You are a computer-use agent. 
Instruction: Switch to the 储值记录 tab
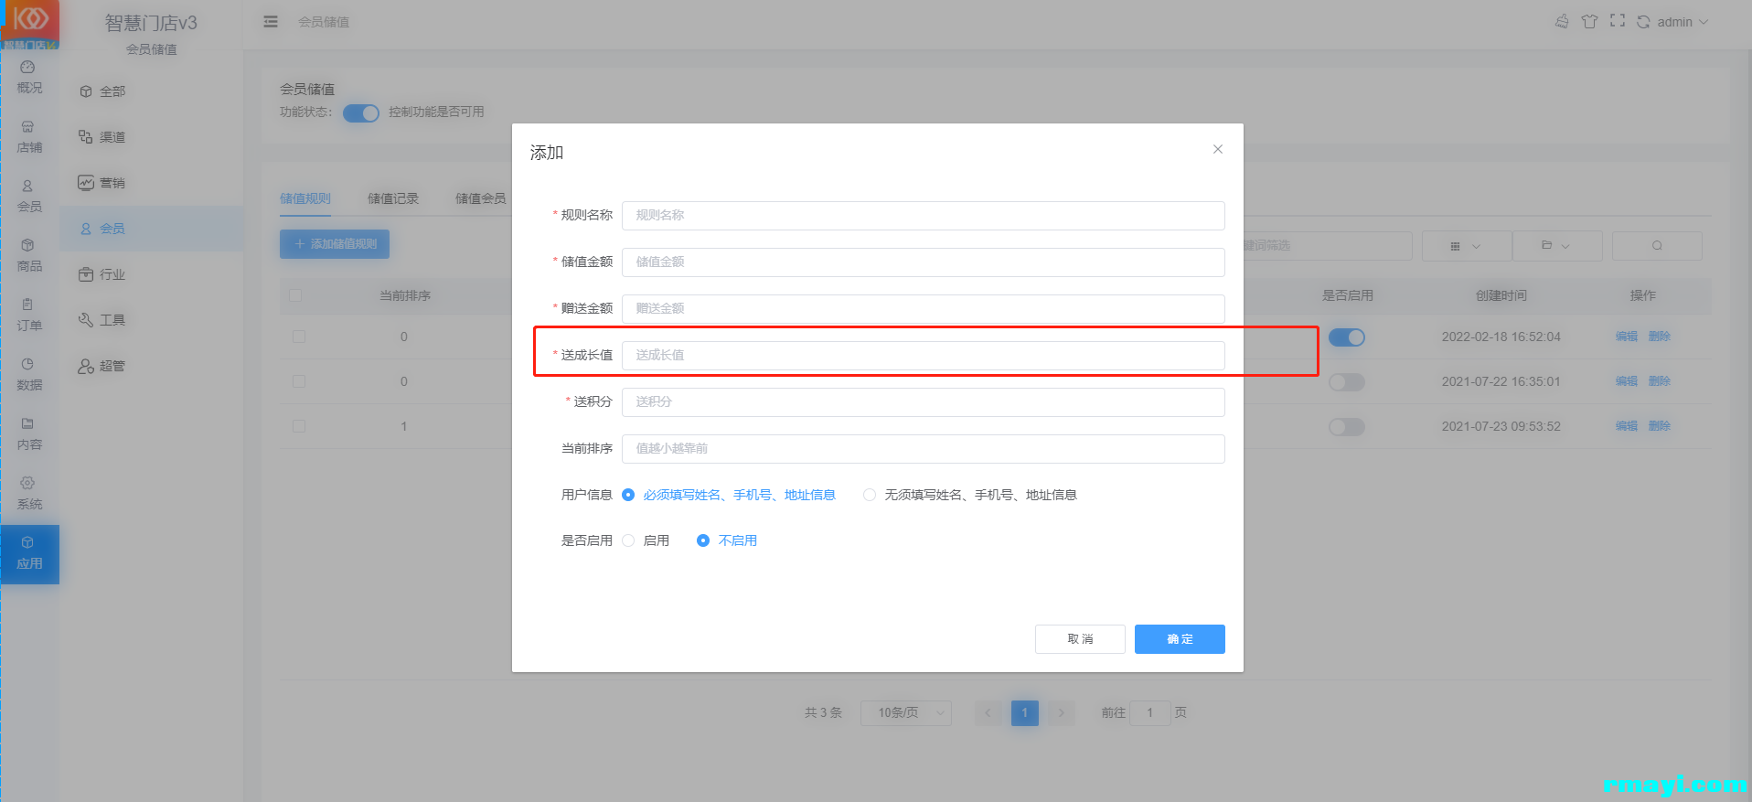[x=392, y=198]
